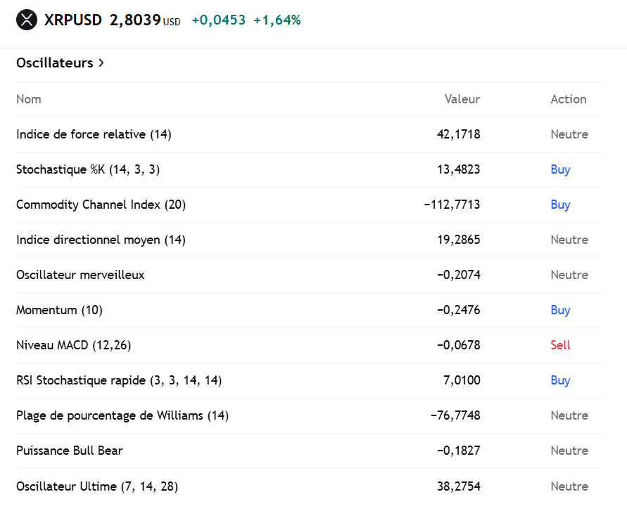Click the XRP coin logo icon
The height and width of the screenshot is (511, 627).
[x=26, y=20]
